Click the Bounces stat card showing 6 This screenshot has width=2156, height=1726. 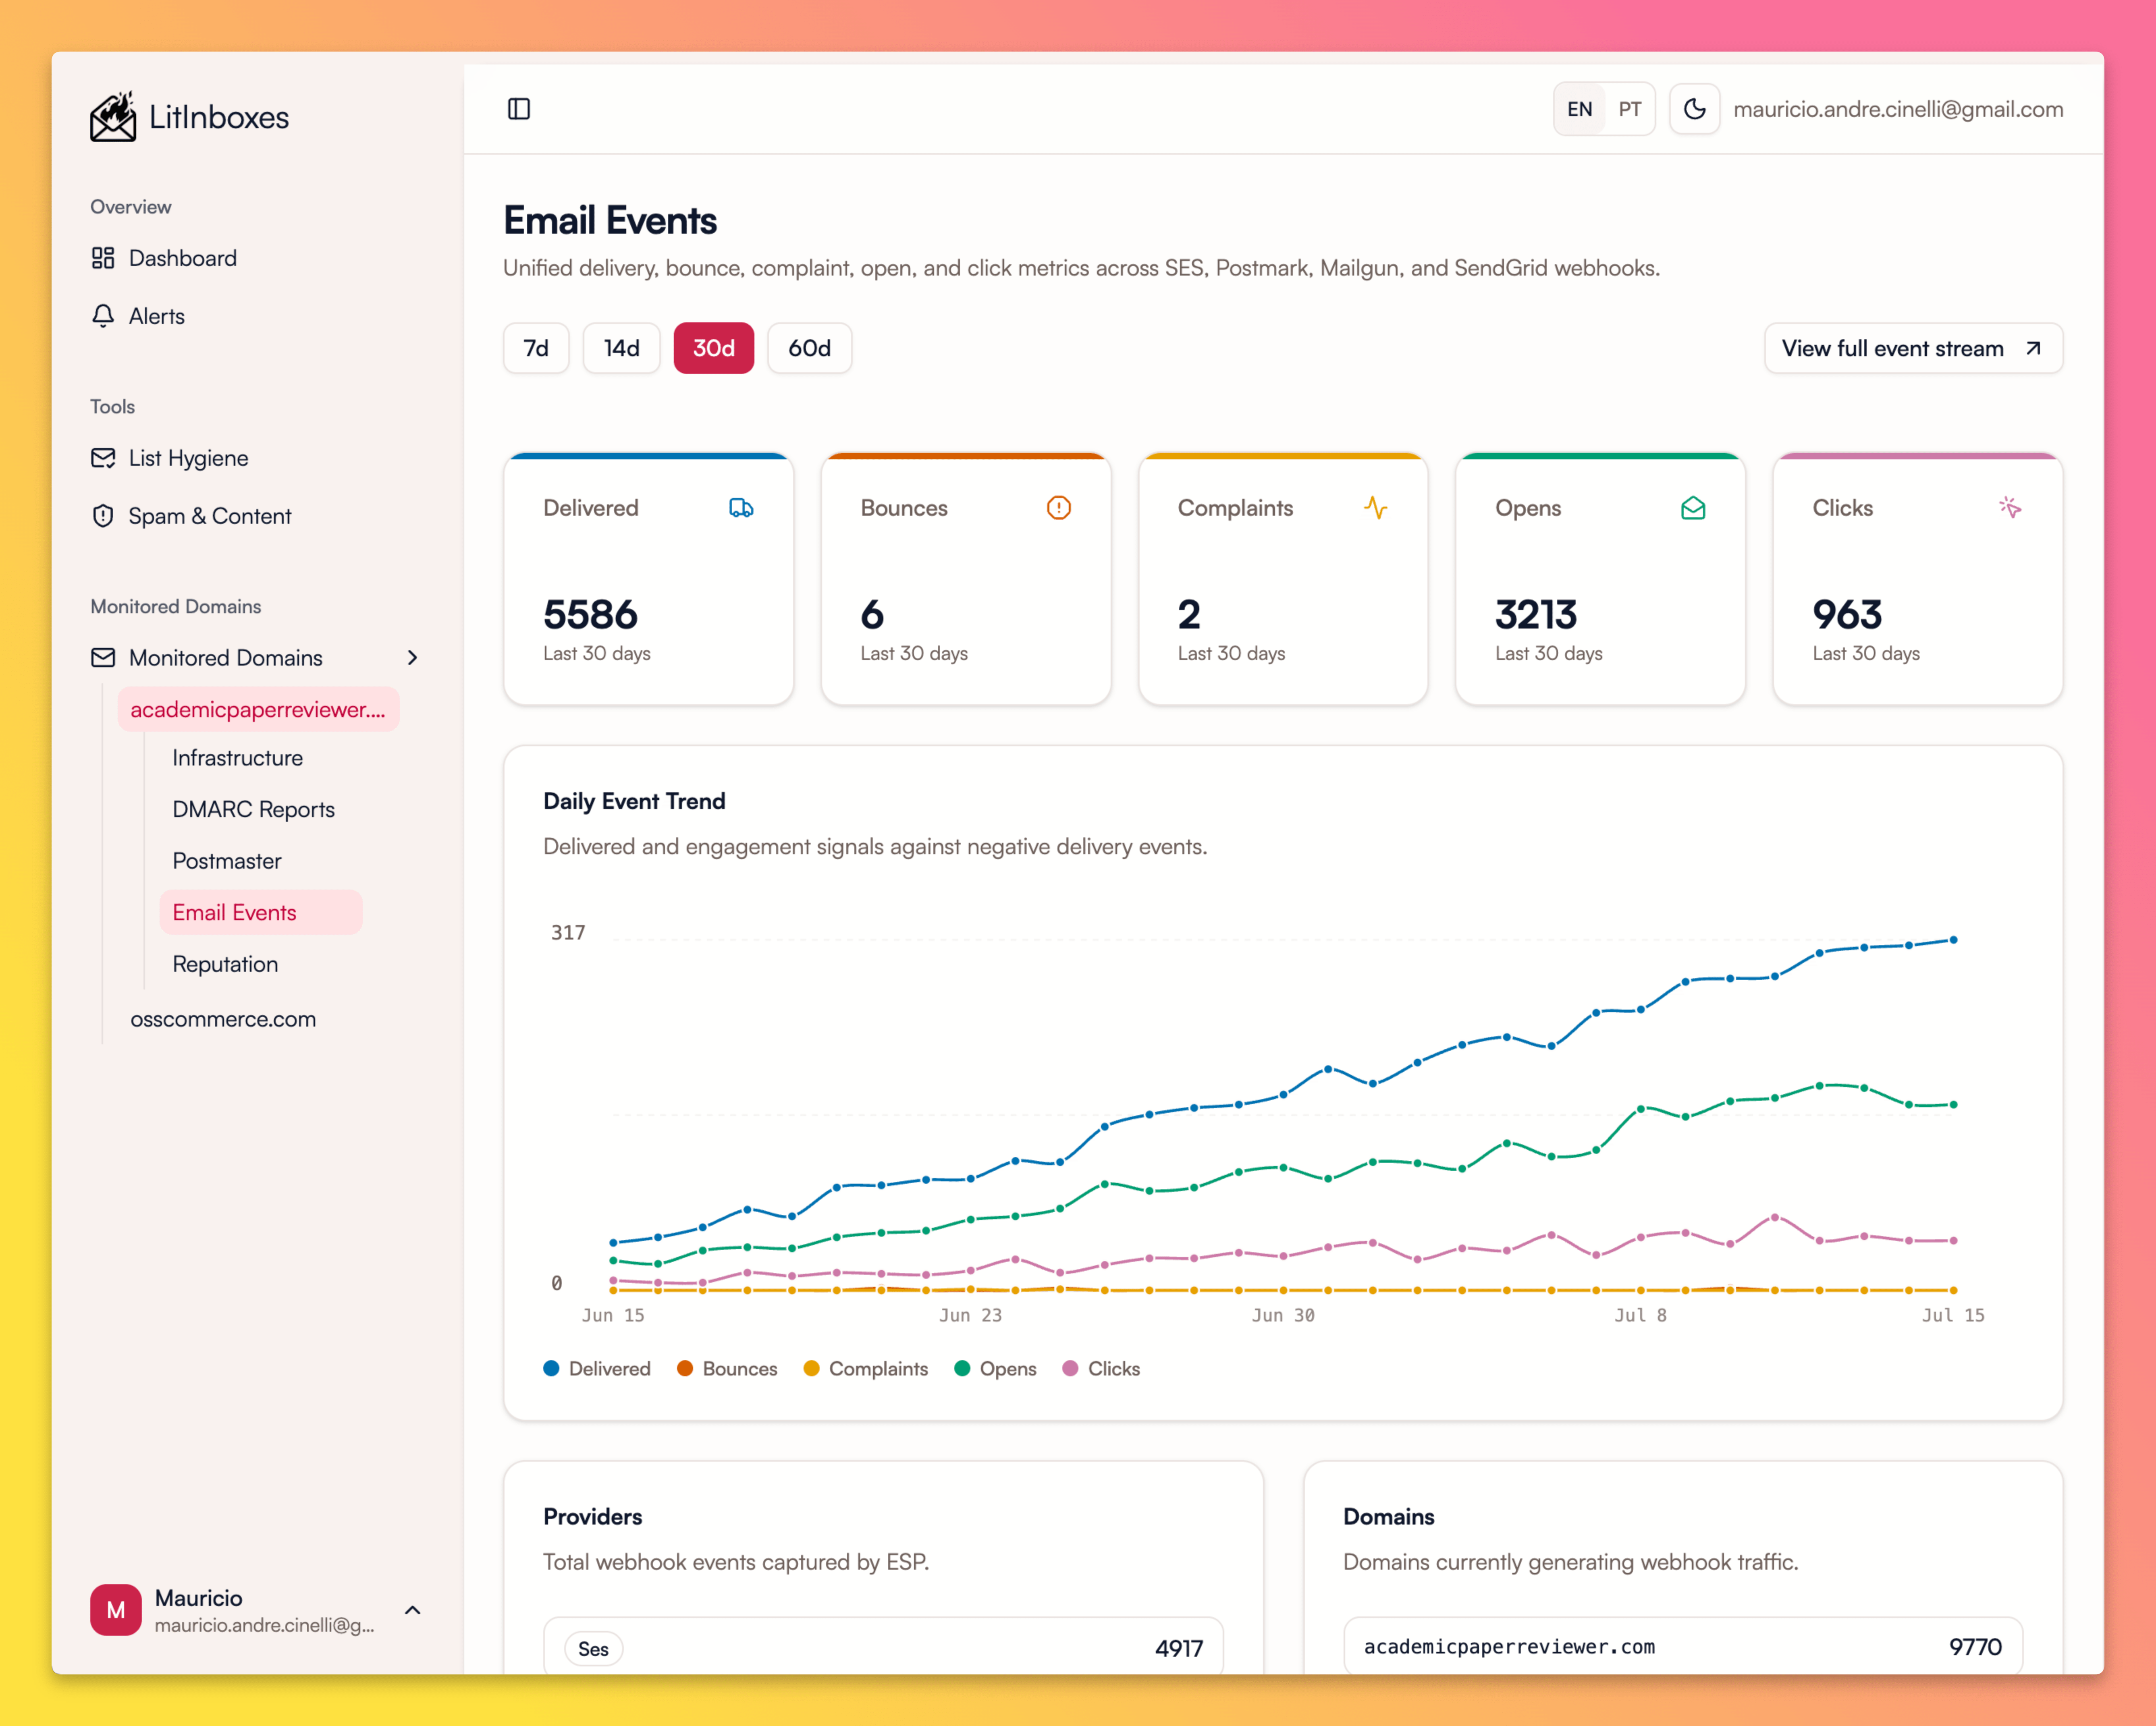pyautogui.click(x=966, y=579)
